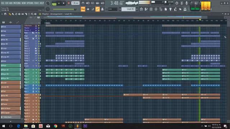The height and width of the screenshot is (129, 230).
Task: Click the playhead marker on timeline
Action: 200,20
